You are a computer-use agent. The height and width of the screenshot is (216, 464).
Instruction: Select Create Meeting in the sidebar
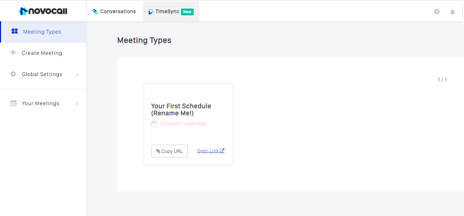pyautogui.click(x=43, y=53)
